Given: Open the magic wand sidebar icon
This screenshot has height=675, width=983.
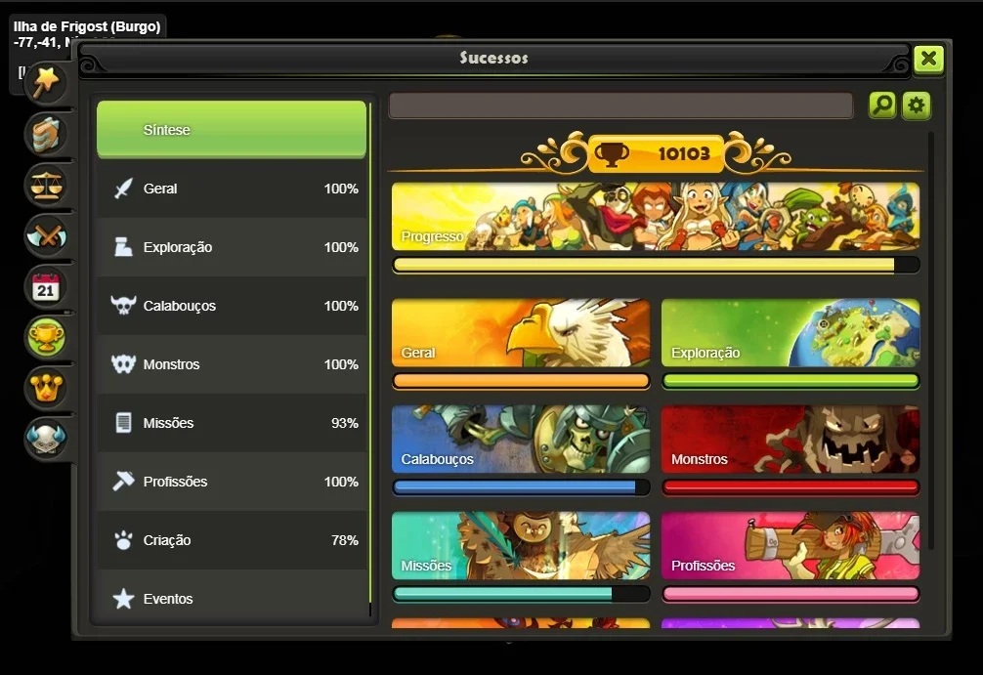Looking at the screenshot, I should 46,83.
